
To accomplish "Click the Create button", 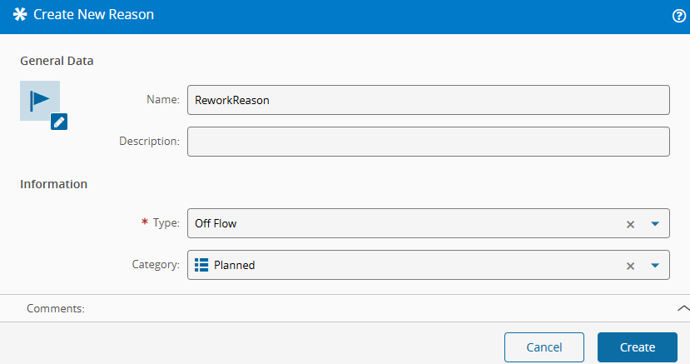I will click(x=638, y=347).
